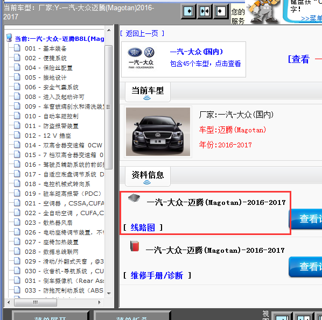Click document icon for 005 - 接地设计
This screenshot has height=320, width=322.
17,77
